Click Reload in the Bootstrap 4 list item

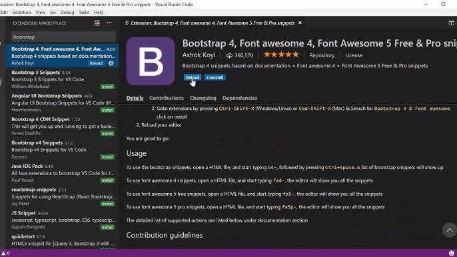tap(96, 63)
